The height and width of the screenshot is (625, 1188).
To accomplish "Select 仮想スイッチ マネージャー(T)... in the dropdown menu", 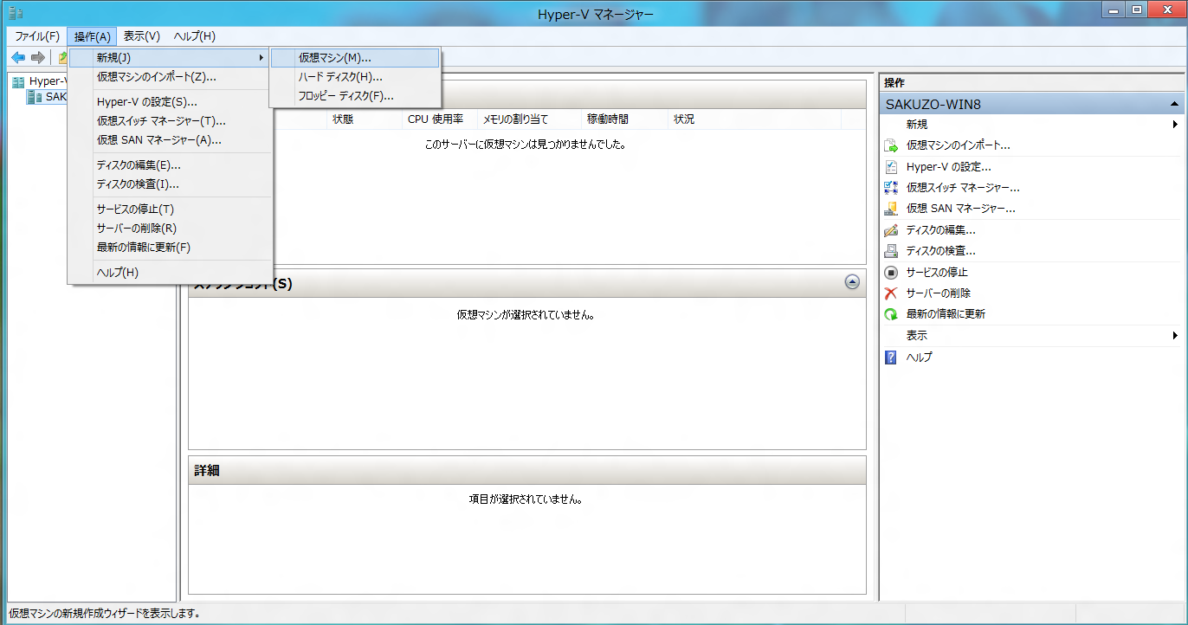I will [171, 121].
